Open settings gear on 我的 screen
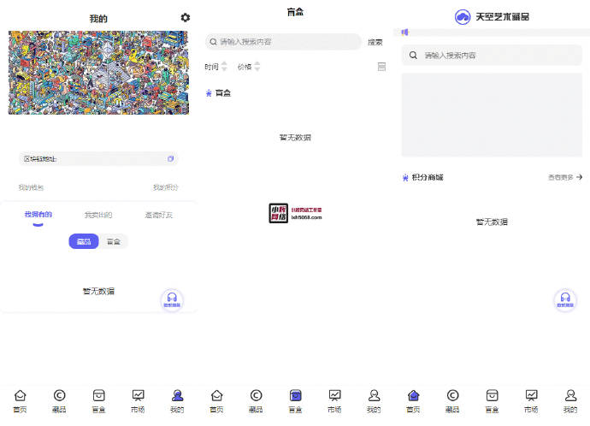The image size is (590, 426). (186, 17)
